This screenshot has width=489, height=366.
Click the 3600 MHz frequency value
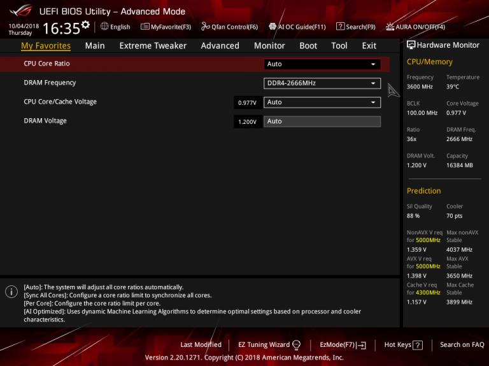point(420,87)
